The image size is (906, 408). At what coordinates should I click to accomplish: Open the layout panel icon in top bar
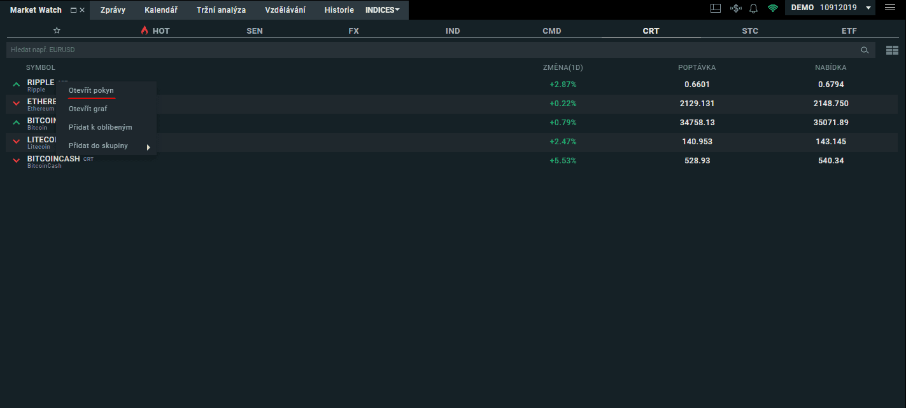[x=716, y=8]
